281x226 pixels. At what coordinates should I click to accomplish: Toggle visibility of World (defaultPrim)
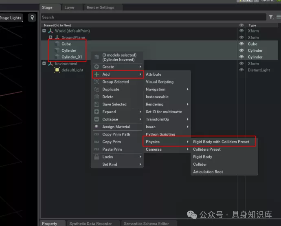[241, 31]
